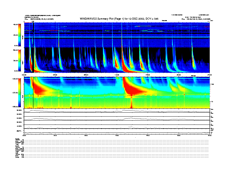Click the RAD1 heading in the bottom status list
The image size is (226, 174).
[x=17, y=146]
